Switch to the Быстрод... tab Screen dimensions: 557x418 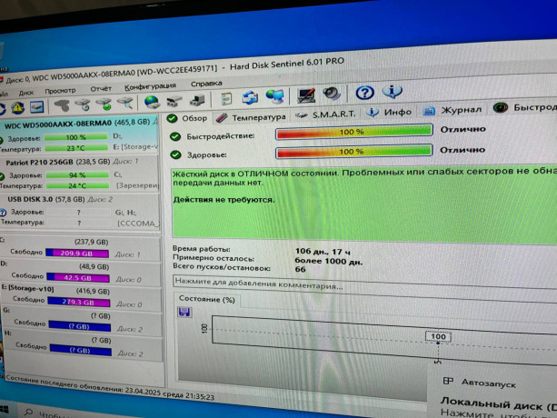point(525,107)
